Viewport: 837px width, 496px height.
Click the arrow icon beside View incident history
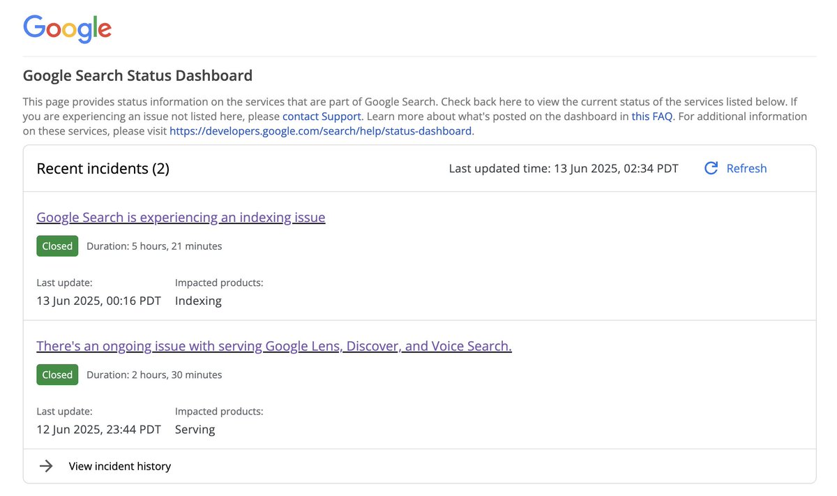(46, 466)
